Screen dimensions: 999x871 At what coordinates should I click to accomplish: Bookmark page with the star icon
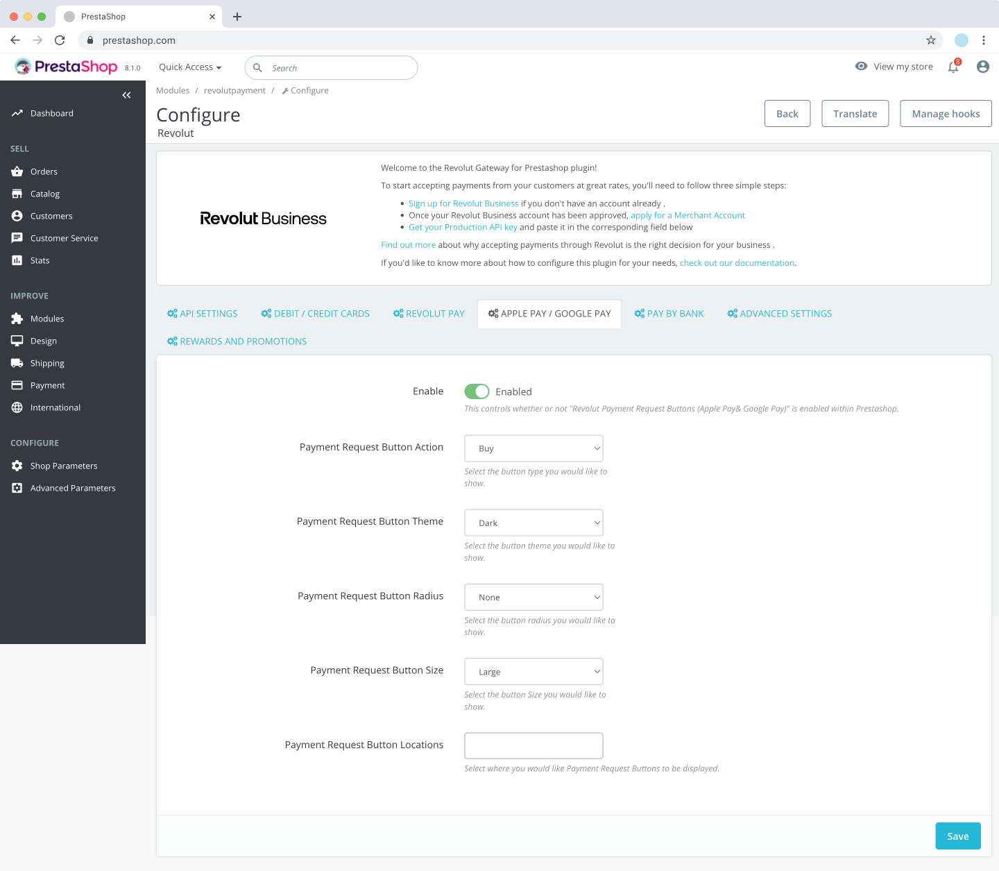click(931, 40)
